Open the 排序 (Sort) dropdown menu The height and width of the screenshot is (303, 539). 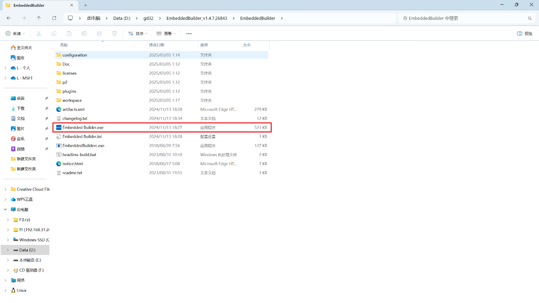point(138,33)
